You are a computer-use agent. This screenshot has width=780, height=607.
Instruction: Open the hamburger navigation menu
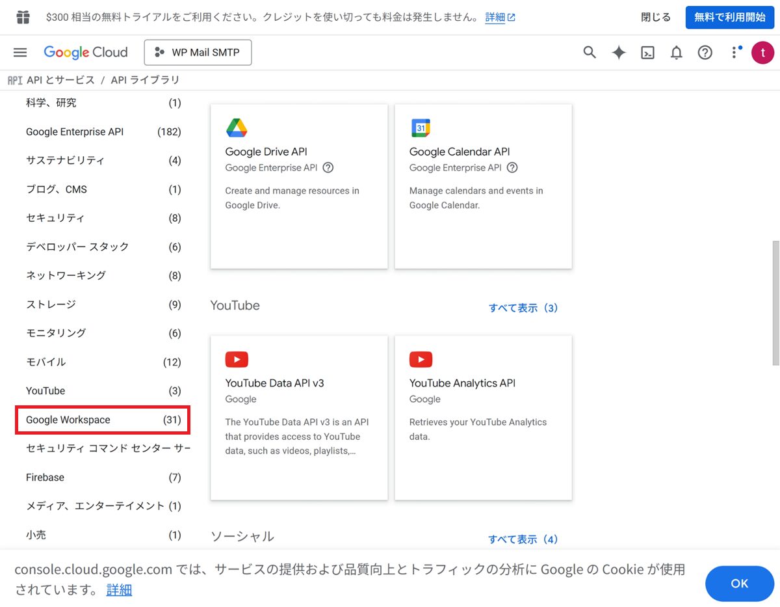click(20, 53)
